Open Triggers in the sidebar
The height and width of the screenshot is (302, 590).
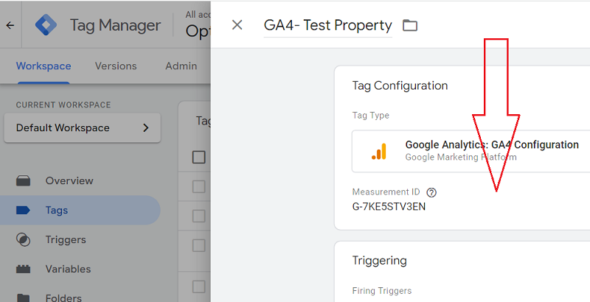click(x=66, y=239)
